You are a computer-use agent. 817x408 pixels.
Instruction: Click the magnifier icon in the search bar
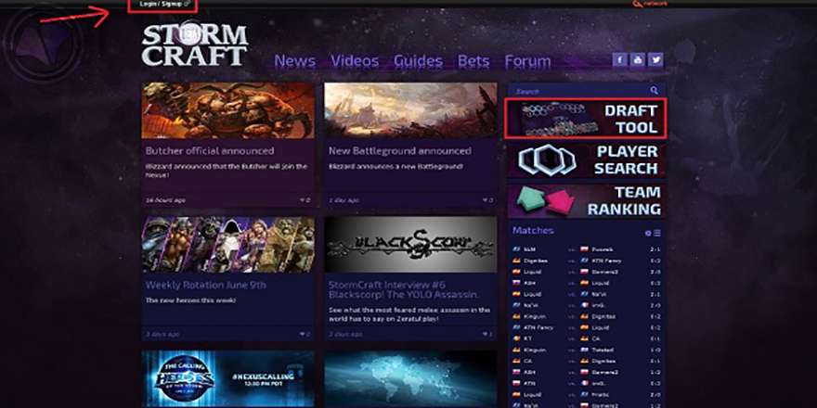click(654, 91)
